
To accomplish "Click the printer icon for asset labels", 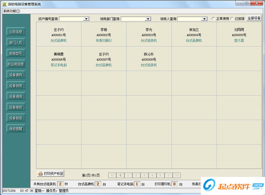I will (x=40, y=173).
